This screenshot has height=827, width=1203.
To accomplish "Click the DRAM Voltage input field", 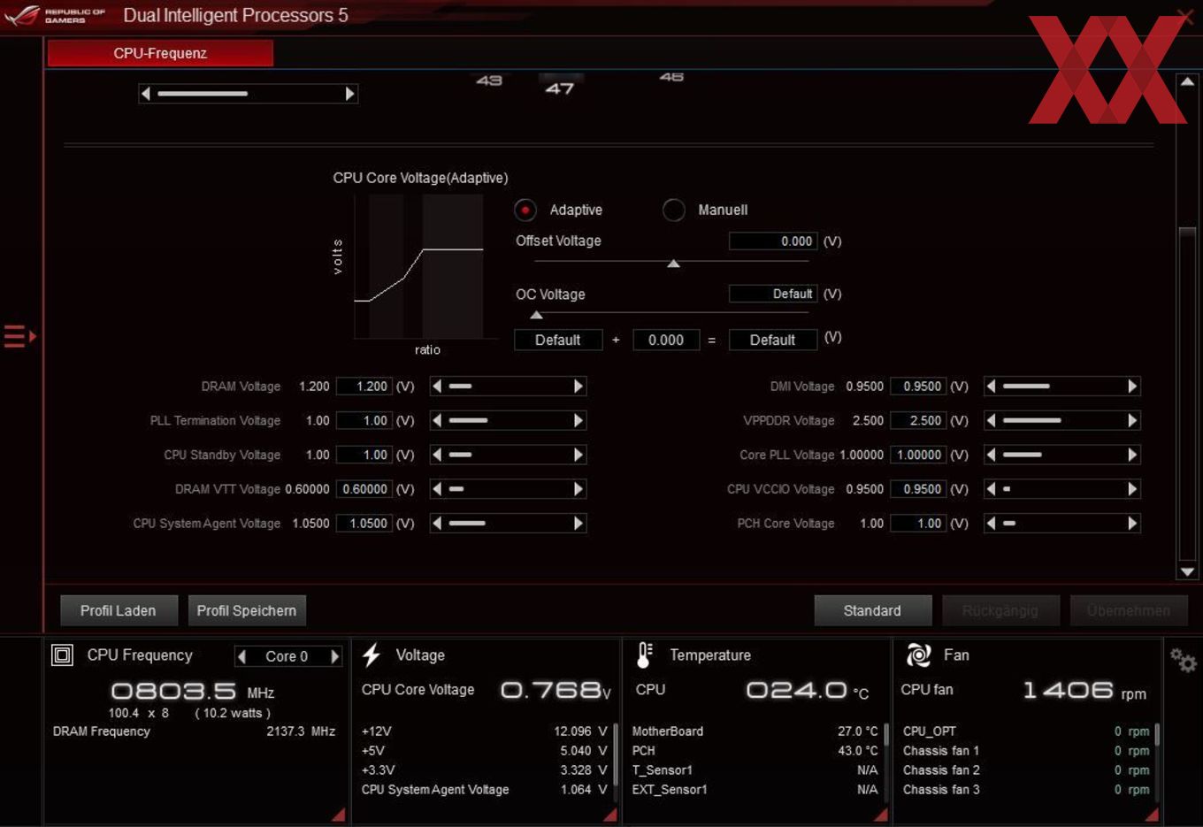I will 364,387.
